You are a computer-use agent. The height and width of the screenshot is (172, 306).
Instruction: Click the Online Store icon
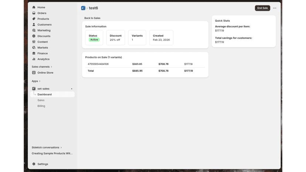tap(34, 73)
